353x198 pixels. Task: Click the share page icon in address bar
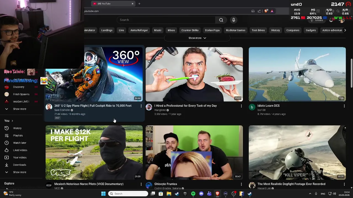[259, 11]
